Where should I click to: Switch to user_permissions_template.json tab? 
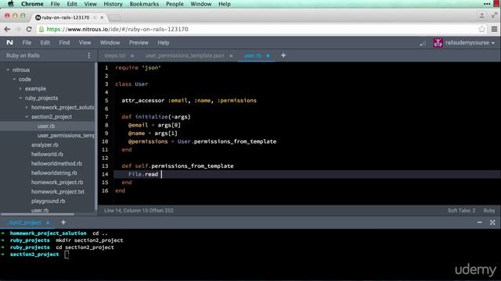(185, 55)
